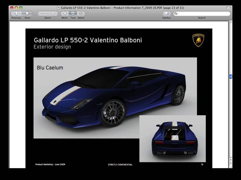Screen dimensions: 241x180
Task: Choose the rectangular Select tool
Action: click(x=81, y=13)
